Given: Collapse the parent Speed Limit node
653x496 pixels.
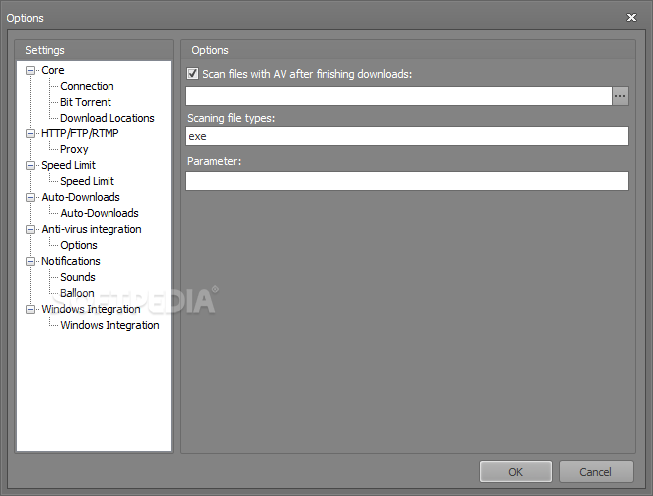Looking at the screenshot, I should point(30,166).
